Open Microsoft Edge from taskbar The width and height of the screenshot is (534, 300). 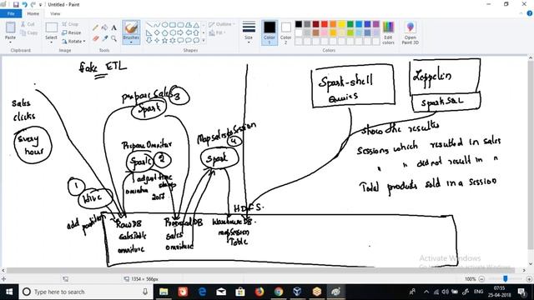(202, 292)
